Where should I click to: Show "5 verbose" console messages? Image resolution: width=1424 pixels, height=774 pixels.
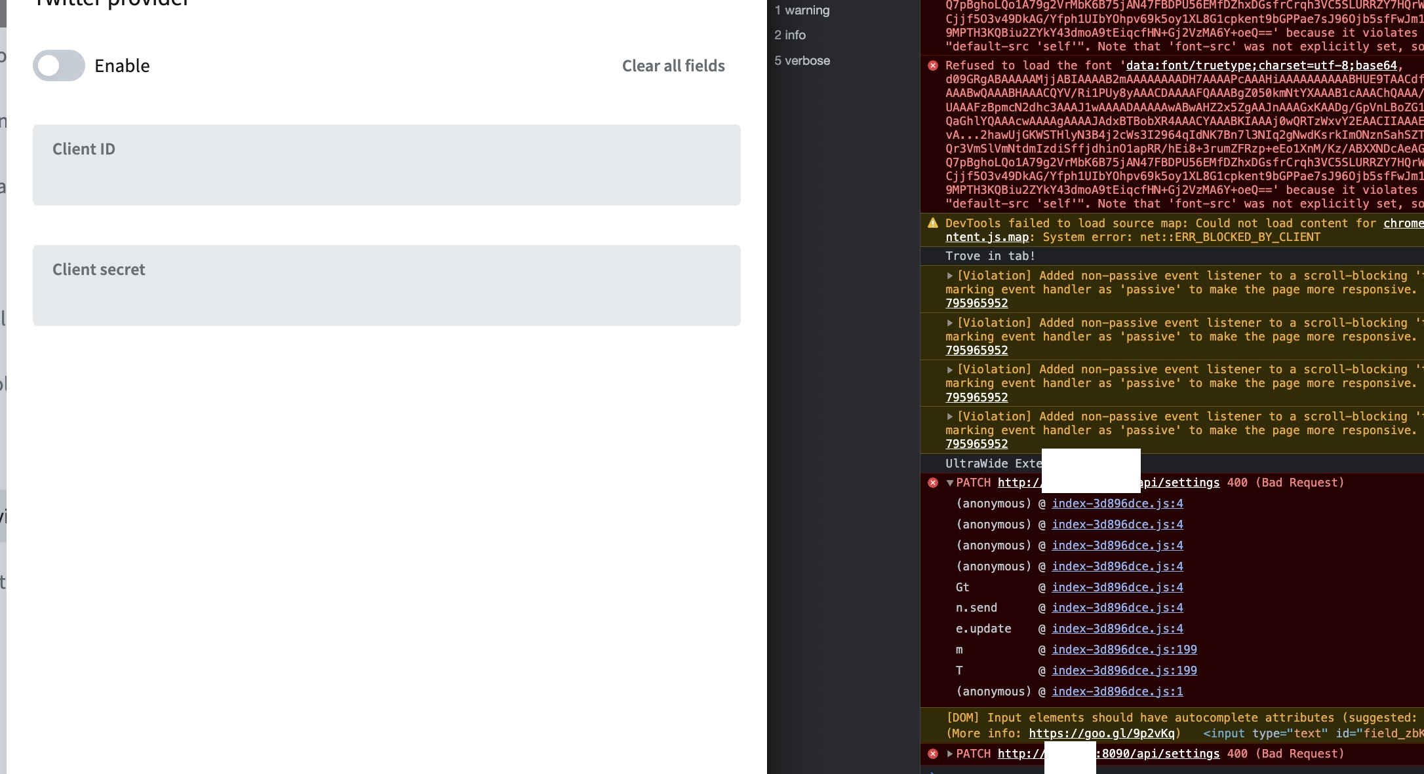(802, 60)
